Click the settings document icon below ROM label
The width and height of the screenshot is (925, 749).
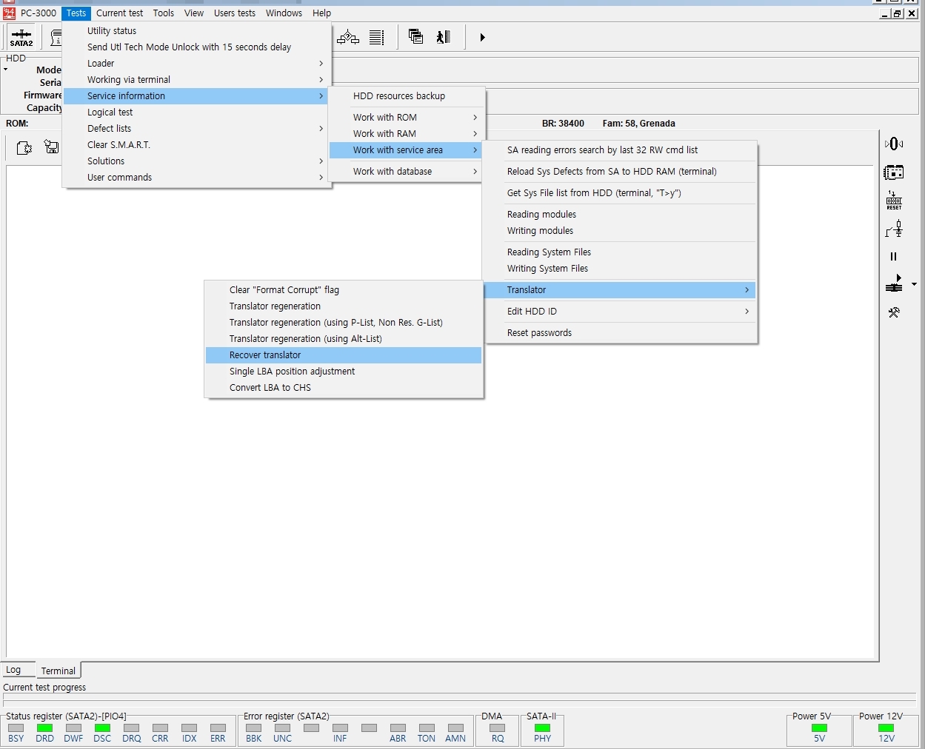tap(24, 148)
